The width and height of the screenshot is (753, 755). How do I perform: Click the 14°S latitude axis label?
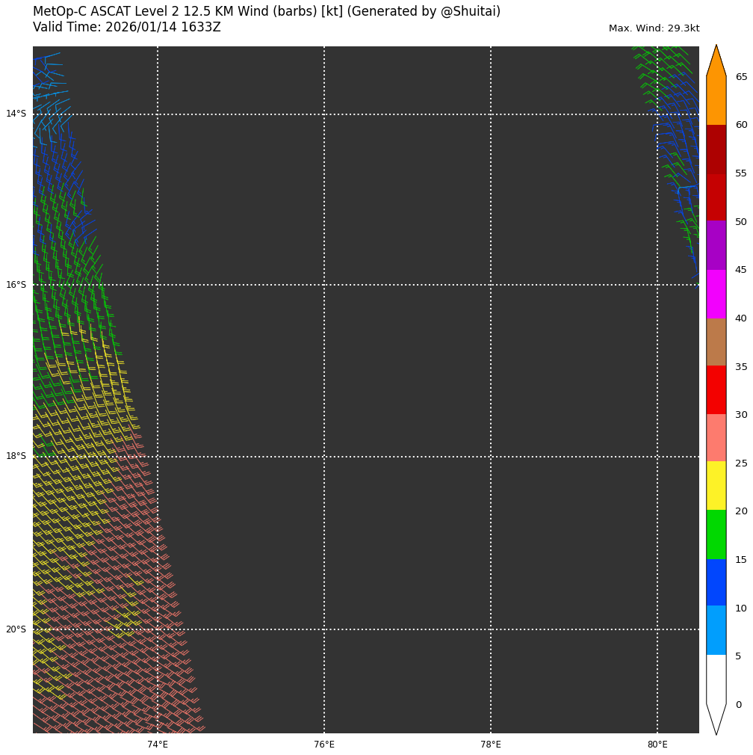click(16, 114)
